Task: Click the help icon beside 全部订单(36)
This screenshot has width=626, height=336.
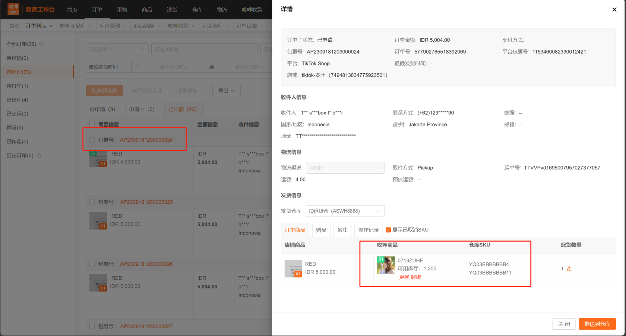Action: tap(41, 44)
